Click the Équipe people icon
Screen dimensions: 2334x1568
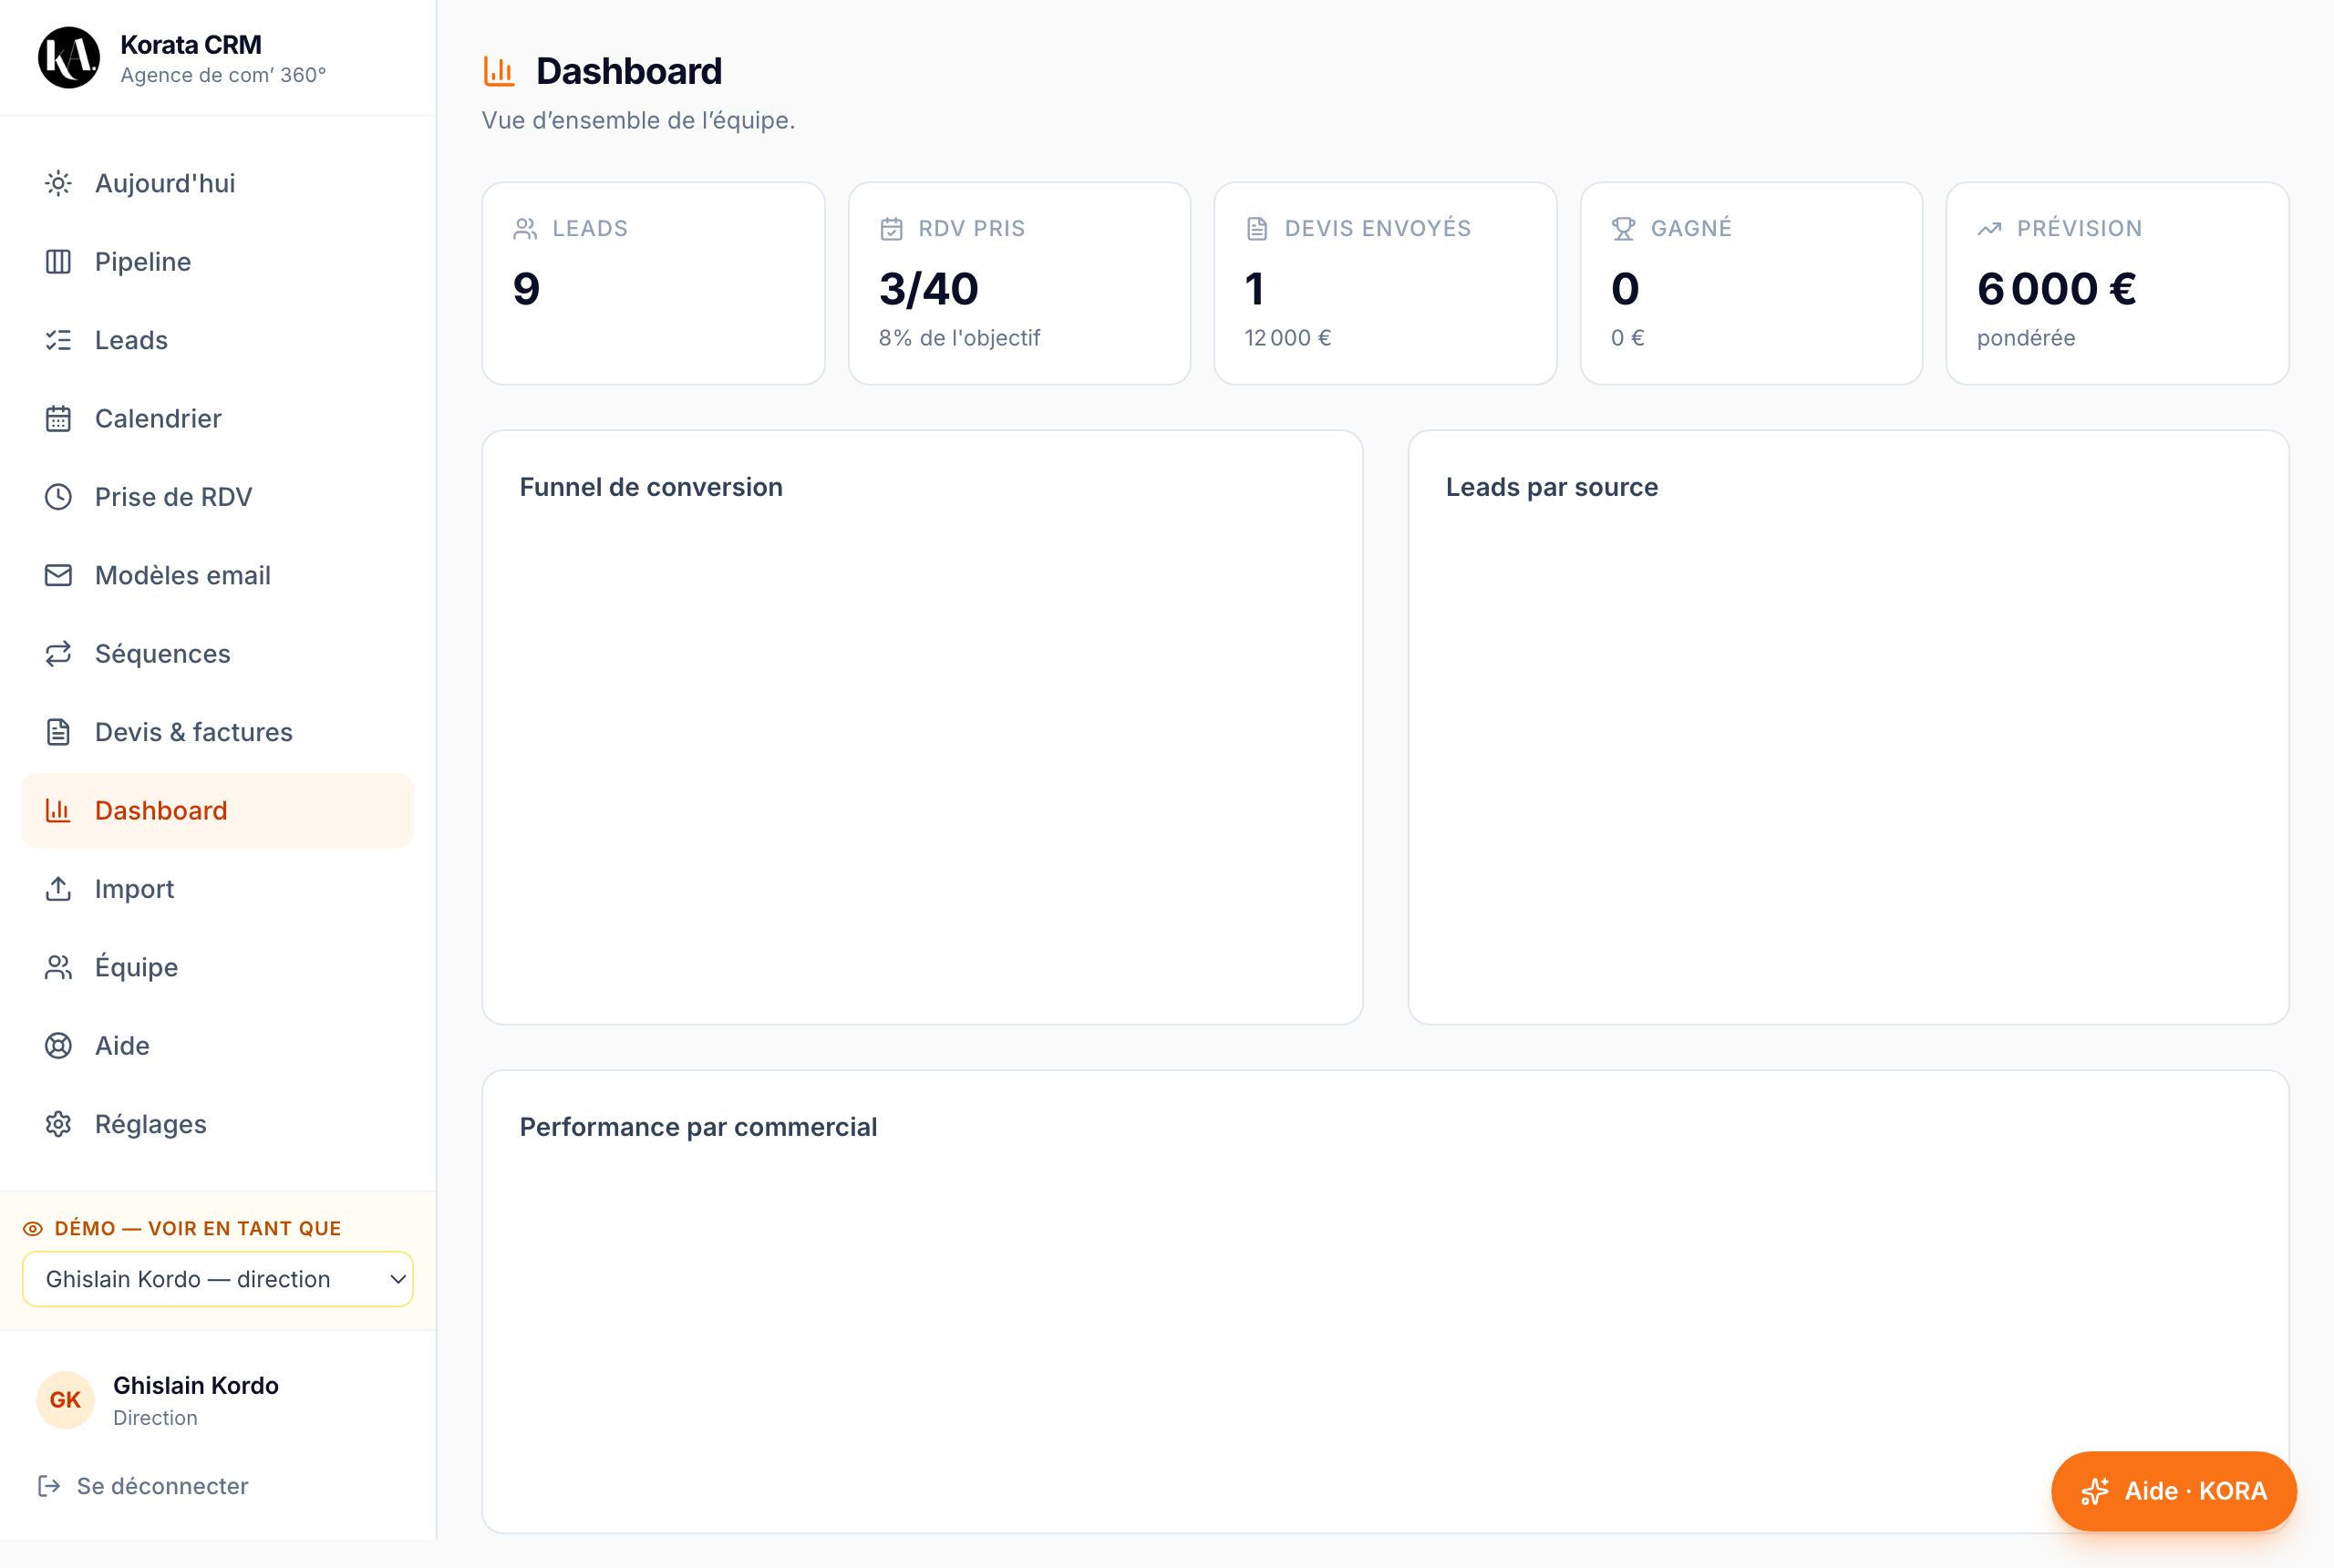[58, 967]
